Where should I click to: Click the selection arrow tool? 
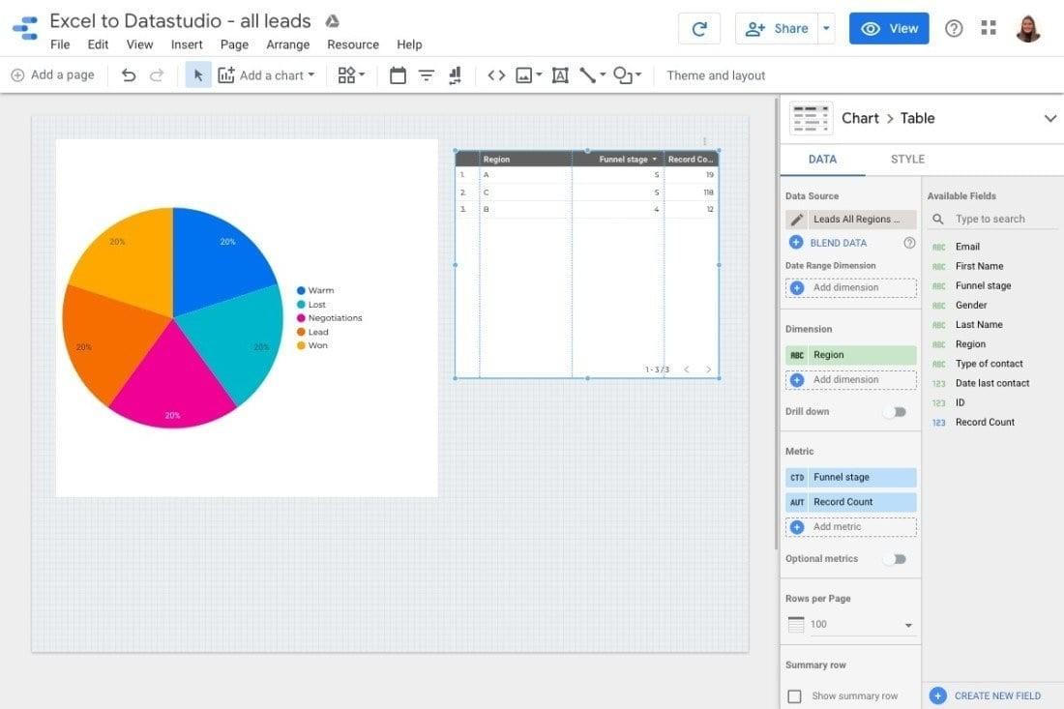[x=197, y=74]
